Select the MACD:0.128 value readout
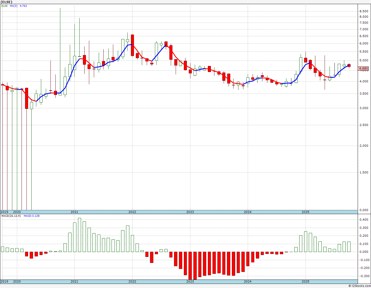The image size is (371, 288). pyautogui.click(x=32, y=216)
